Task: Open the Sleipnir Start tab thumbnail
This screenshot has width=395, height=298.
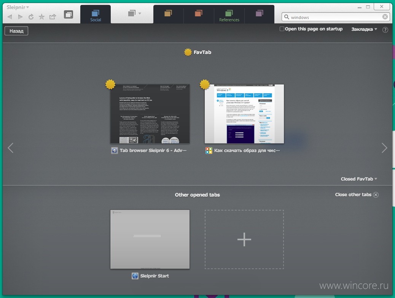Action: [x=150, y=239]
